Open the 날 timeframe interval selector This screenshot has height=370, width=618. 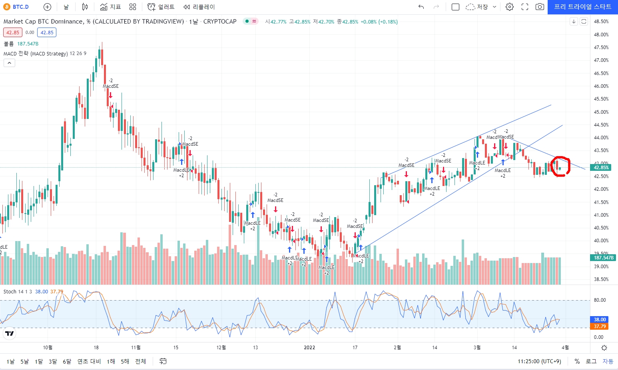(66, 7)
